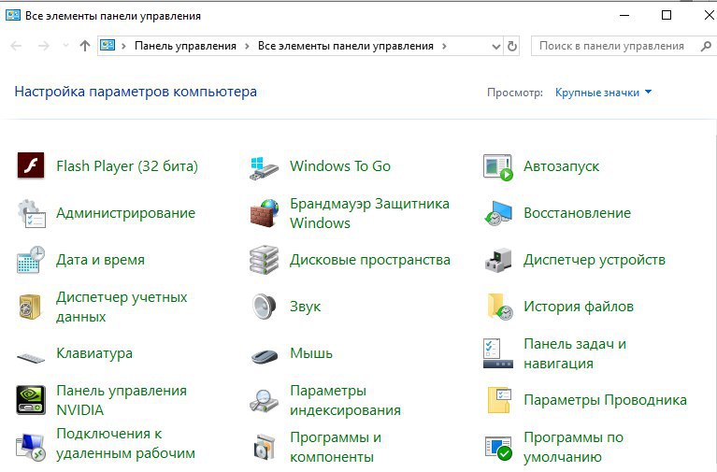The width and height of the screenshot is (717, 472).
Task: Open the Дата и время calendar icon
Action: [x=31, y=260]
